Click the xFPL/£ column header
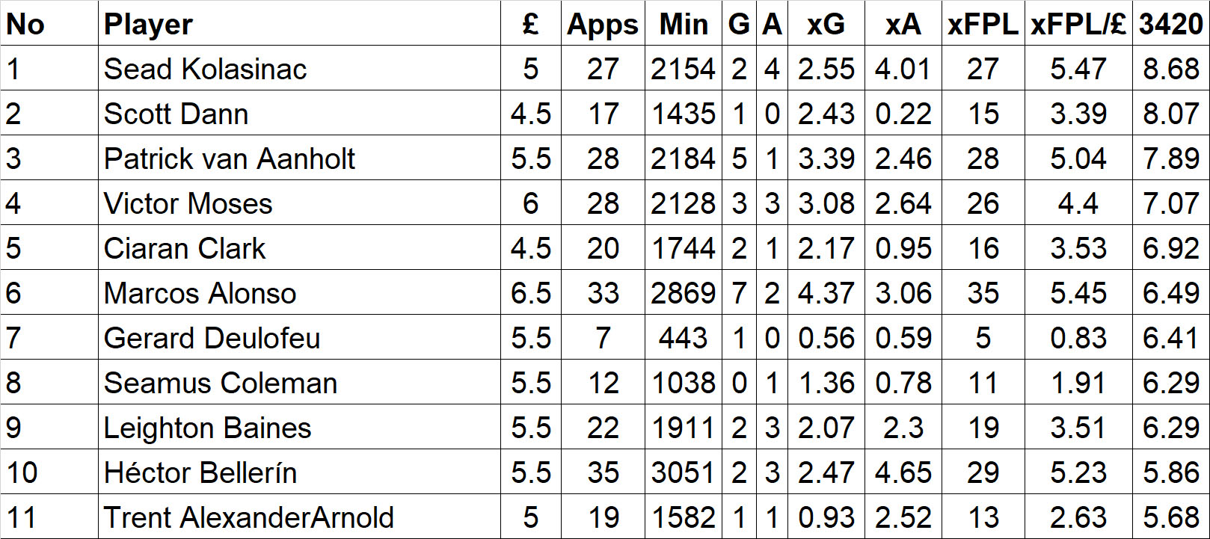Screen dimensions: 1210x539 [x=1078, y=23]
